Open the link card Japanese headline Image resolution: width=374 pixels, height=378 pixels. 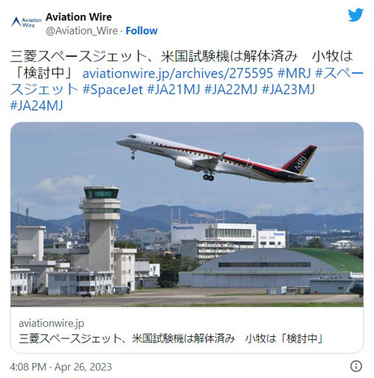click(171, 338)
